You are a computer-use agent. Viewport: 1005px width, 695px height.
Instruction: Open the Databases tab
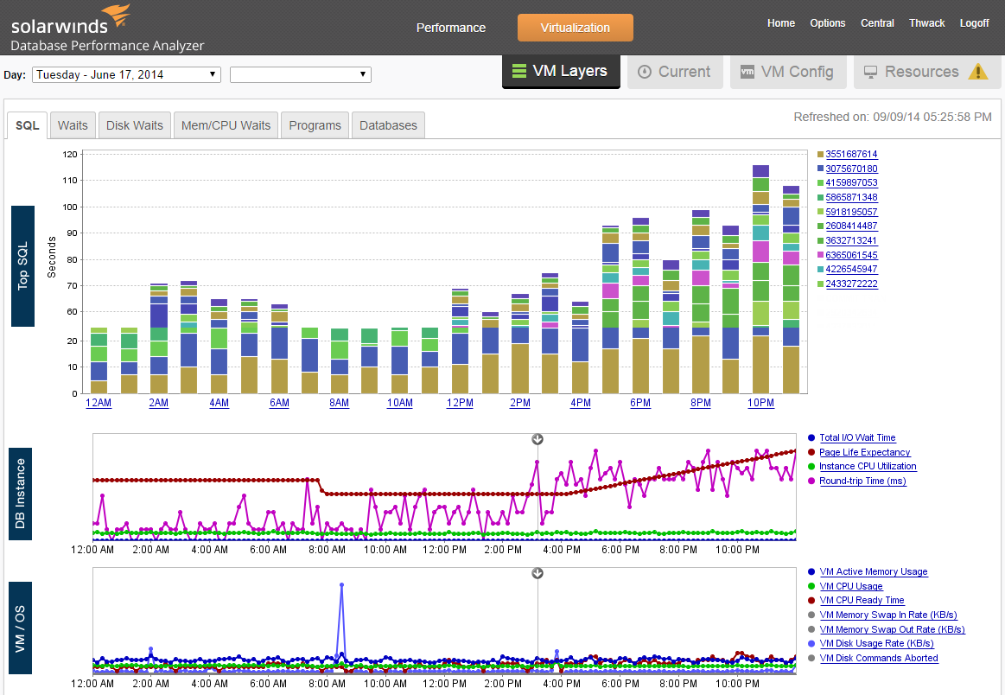point(387,125)
